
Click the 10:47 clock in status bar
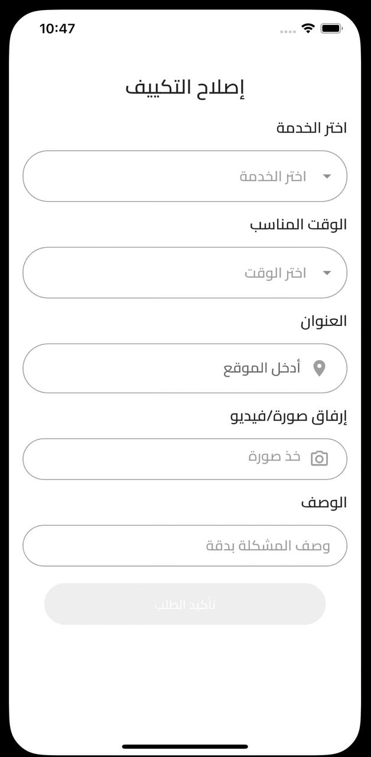click(x=57, y=28)
